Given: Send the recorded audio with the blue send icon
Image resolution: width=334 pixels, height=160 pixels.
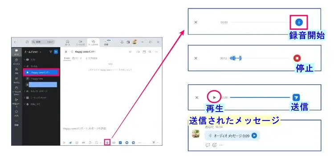Looking at the screenshot, I should pos(296,97).
